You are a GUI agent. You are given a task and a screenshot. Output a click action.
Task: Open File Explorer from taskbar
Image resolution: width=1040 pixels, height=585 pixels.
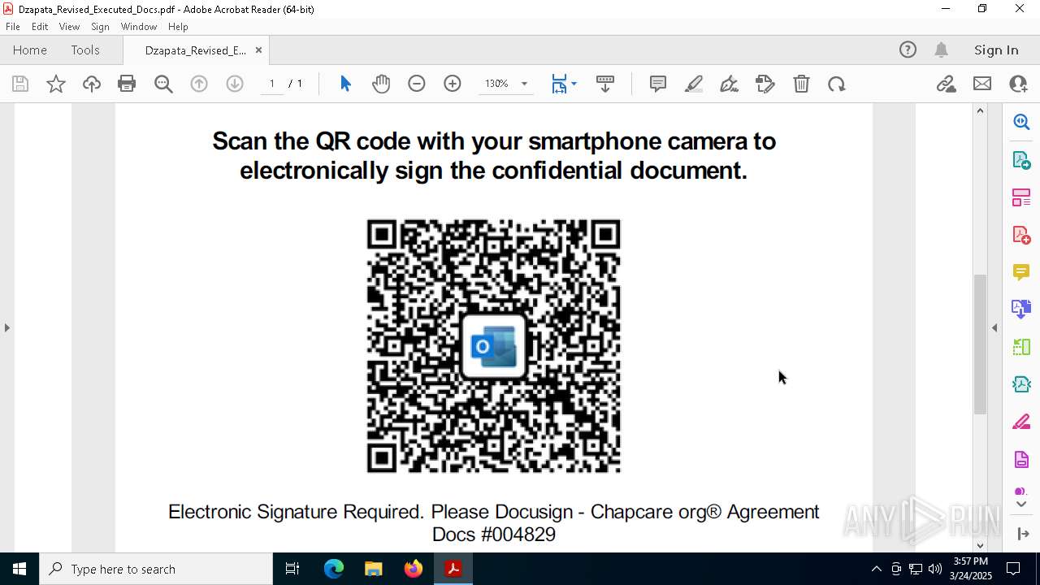(373, 569)
